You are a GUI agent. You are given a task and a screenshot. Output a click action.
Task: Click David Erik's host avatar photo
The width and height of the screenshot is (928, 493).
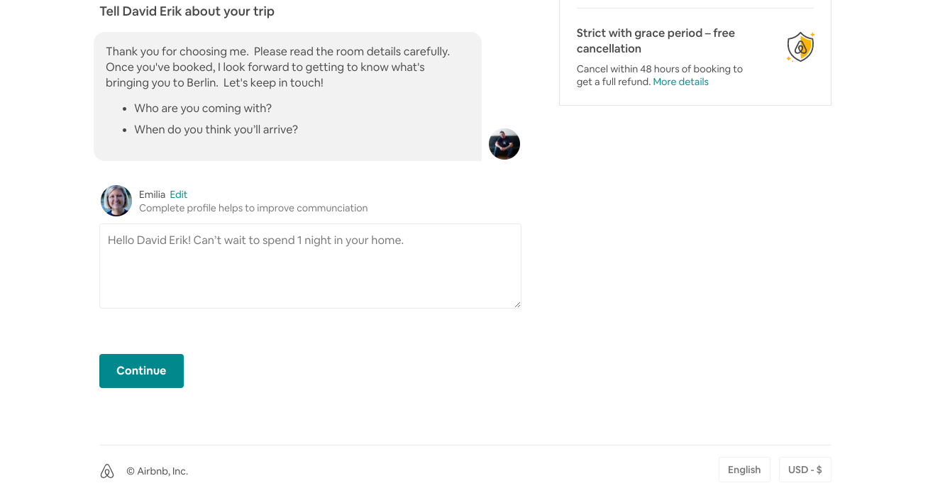(x=504, y=144)
